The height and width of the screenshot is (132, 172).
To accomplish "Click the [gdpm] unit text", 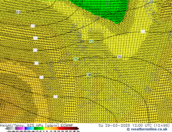I will tap(52, 126).
